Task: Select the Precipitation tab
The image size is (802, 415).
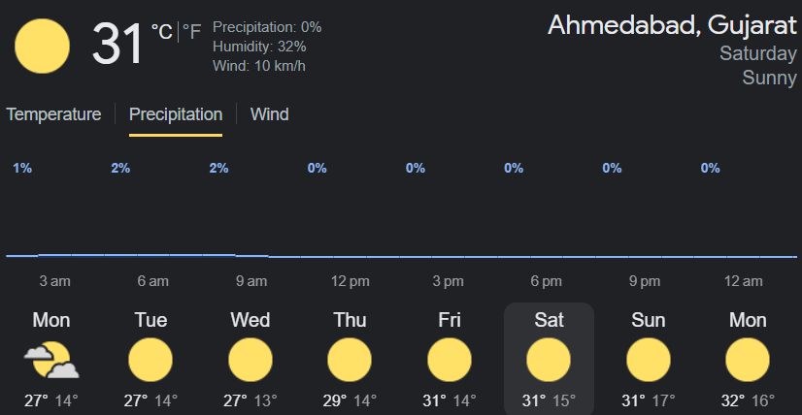Action: point(176,114)
